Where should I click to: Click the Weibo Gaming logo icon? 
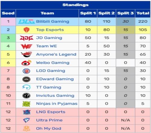click(x=27, y=63)
